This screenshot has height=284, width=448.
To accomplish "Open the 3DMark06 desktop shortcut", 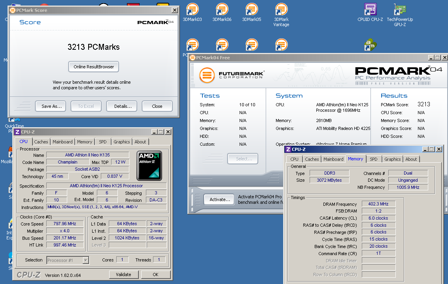I will 222,12.
